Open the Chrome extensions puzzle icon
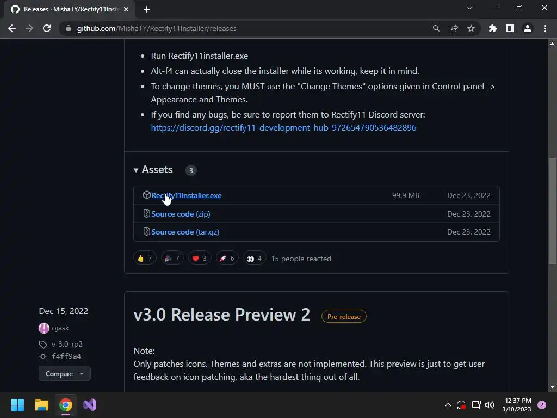The height and width of the screenshot is (418, 557). (x=492, y=28)
